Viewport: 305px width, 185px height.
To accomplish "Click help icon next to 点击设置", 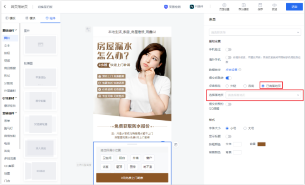I will point(240,69).
